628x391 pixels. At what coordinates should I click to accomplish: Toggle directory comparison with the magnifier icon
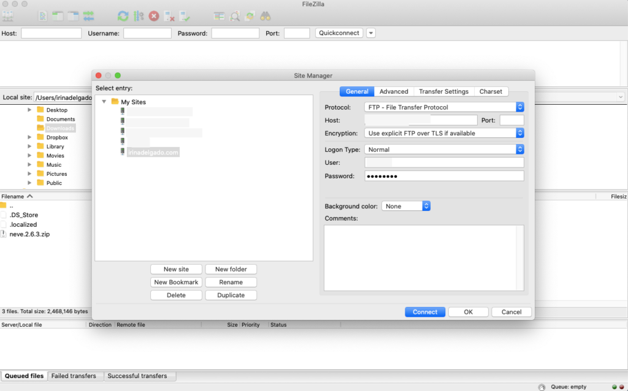pos(235,16)
